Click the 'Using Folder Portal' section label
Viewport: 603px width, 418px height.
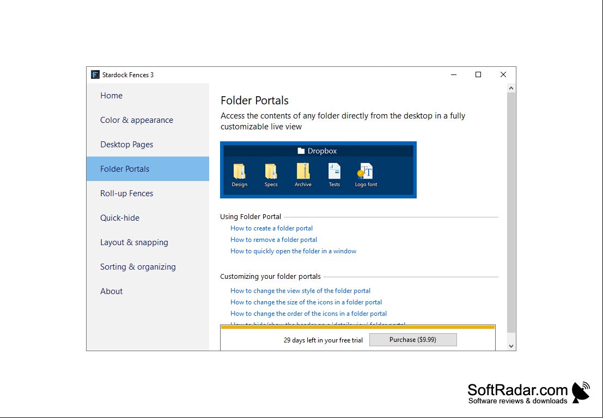(x=251, y=216)
